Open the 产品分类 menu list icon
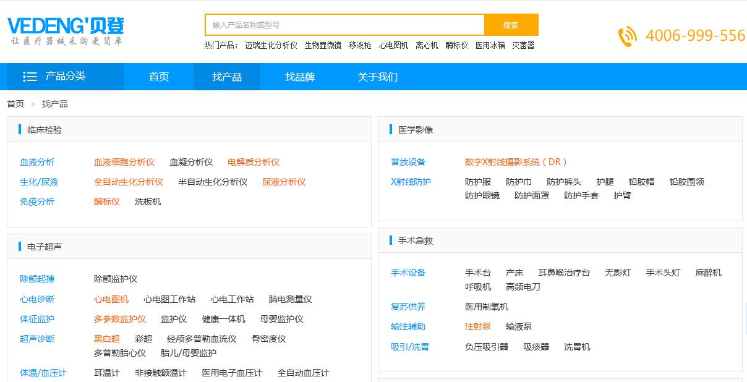The width and height of the screenshot is (747, 382). coord(30,77)
